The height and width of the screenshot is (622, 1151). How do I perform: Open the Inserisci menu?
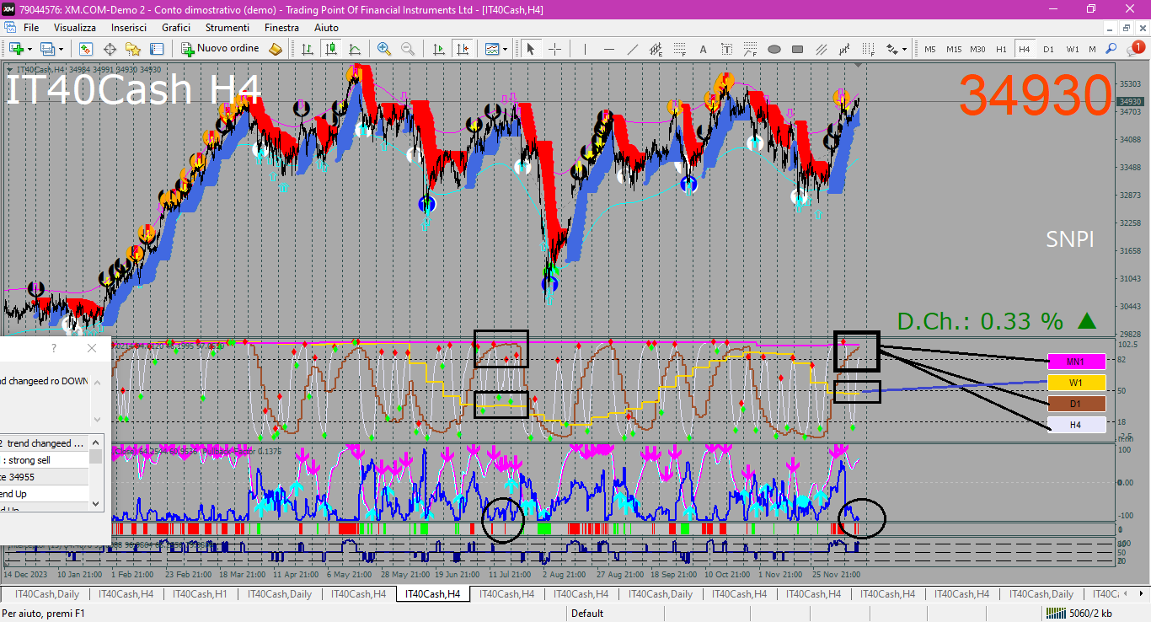pos(129,27)
